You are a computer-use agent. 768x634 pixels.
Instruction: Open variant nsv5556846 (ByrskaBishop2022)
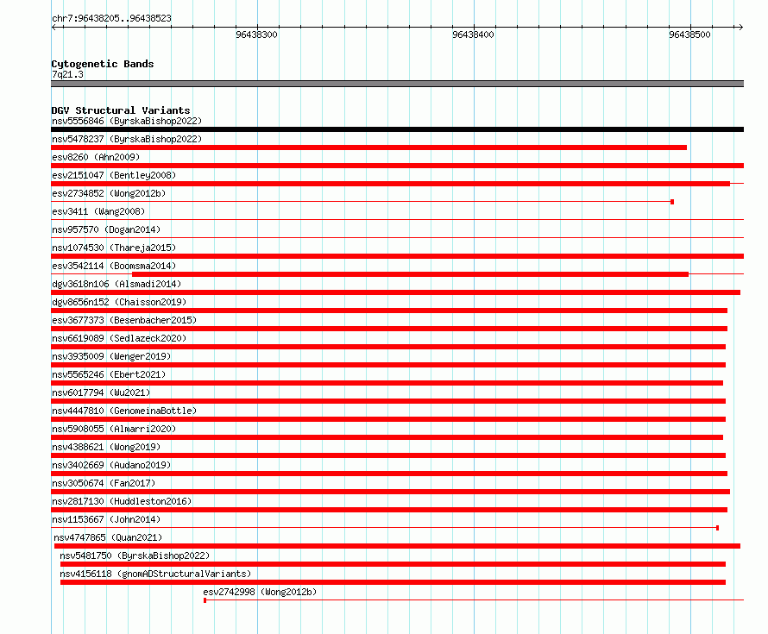point(127,121)
